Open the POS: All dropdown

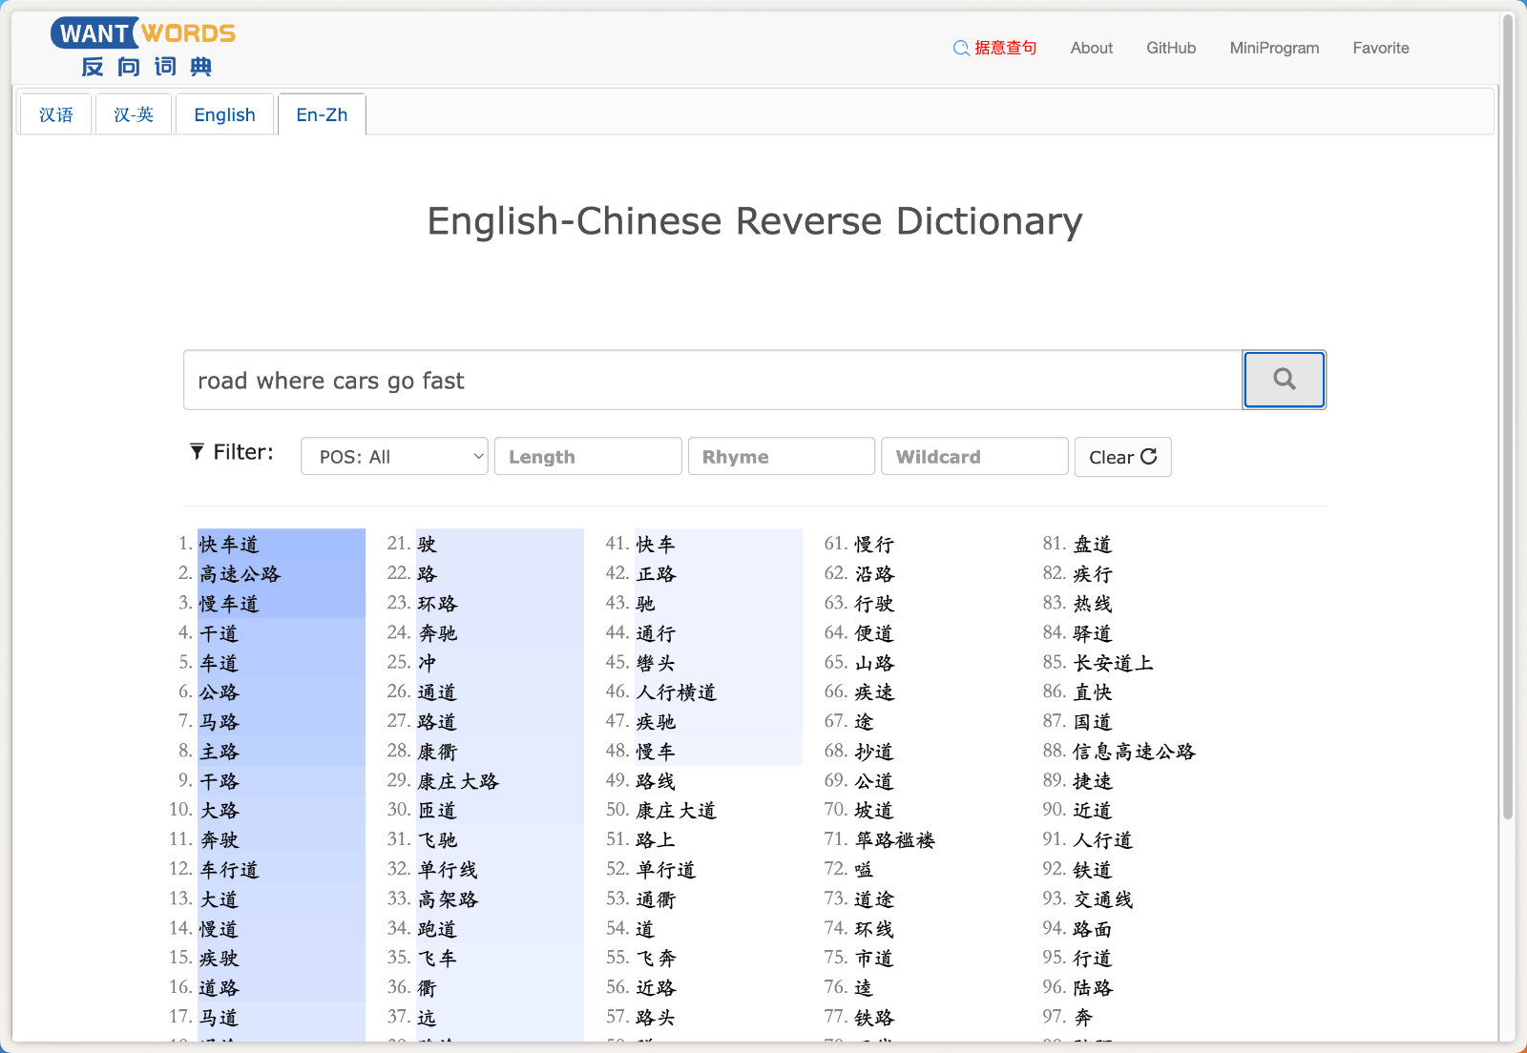(x=394, y=457)
